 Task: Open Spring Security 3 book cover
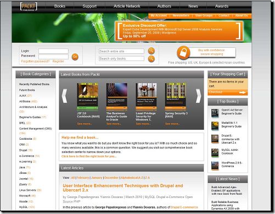[176, 96]
